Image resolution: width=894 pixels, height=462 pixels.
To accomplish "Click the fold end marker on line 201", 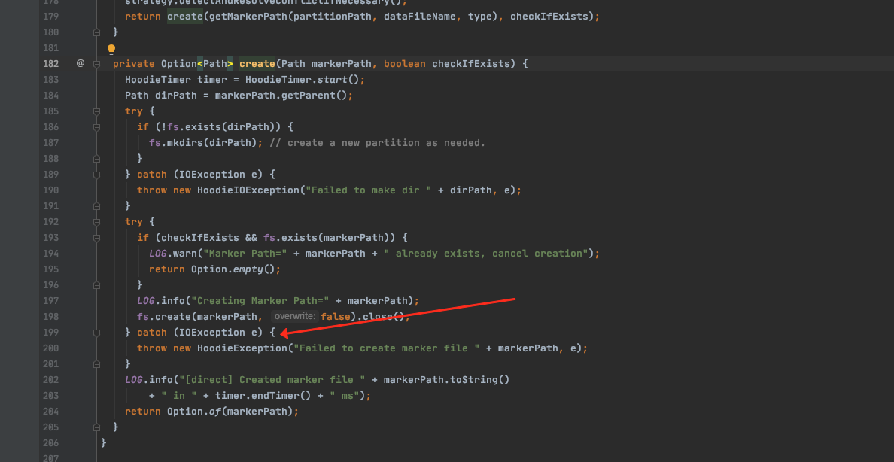I will tap(97, 364).
